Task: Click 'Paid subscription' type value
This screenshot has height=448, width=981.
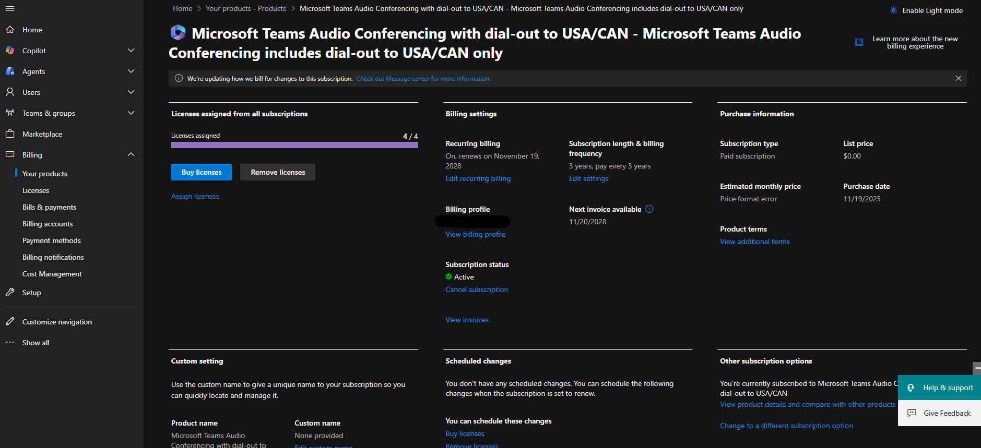Action: coord(748,156)
